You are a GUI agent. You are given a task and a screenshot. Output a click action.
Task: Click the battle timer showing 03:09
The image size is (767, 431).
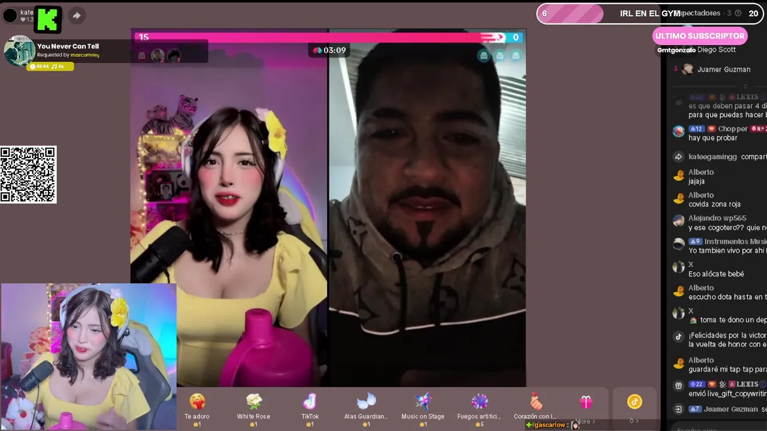[x=328, y=50]
